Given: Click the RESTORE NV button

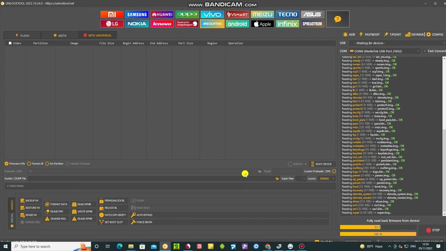Looking at the screenshot, I should [30, 208].
